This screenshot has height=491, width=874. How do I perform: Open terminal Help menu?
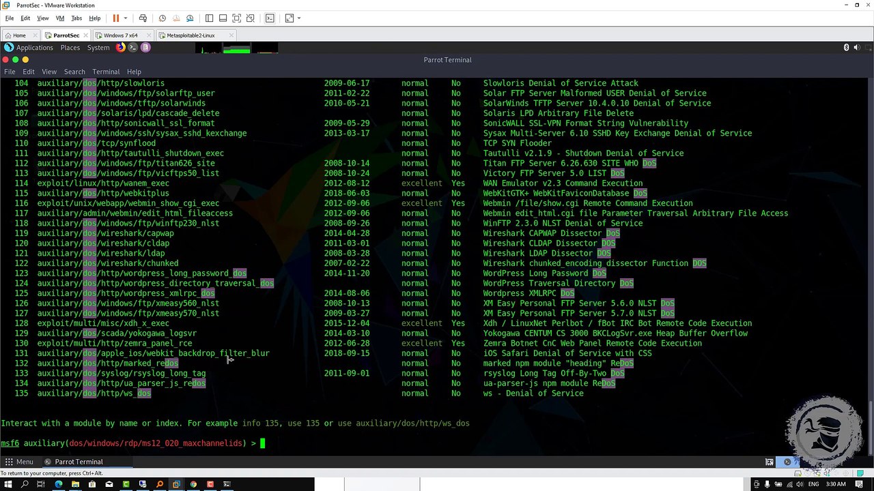click(x=134, y=72)
